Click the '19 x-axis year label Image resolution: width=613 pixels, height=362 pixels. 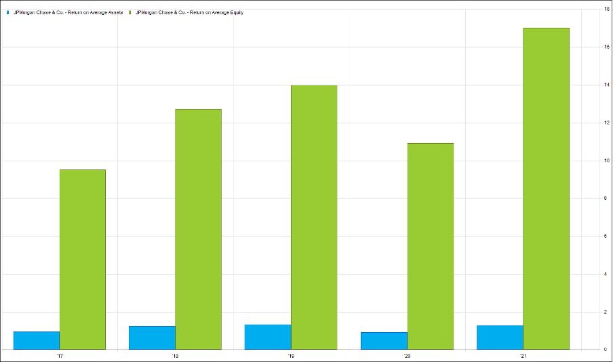[x=291, y=355]
